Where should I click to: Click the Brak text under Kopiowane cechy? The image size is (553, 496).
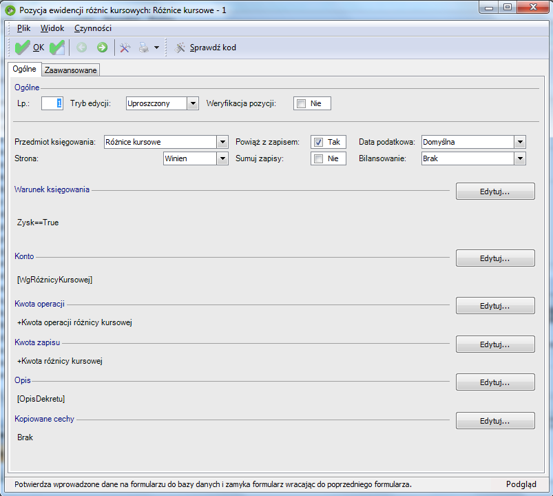pyautogui.click(x=25, y=437)
